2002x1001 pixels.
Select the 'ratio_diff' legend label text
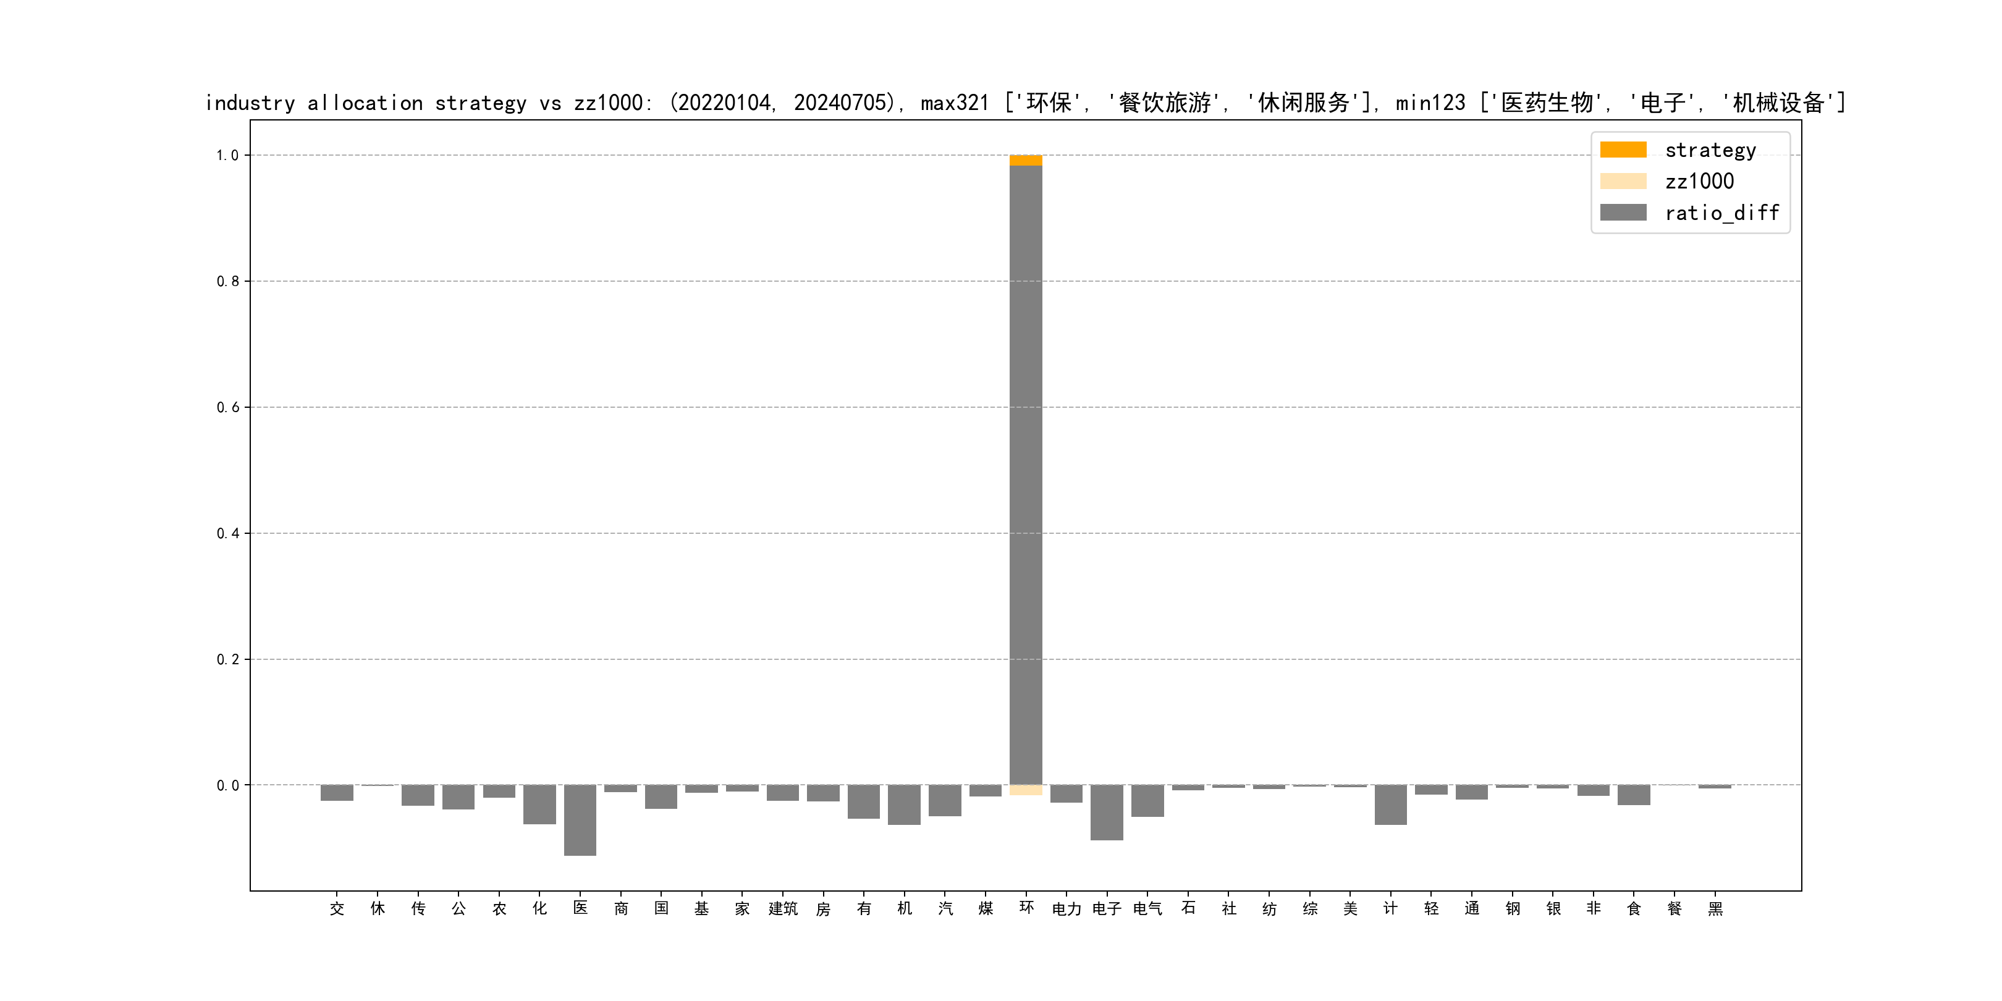tap(1721, 212)
